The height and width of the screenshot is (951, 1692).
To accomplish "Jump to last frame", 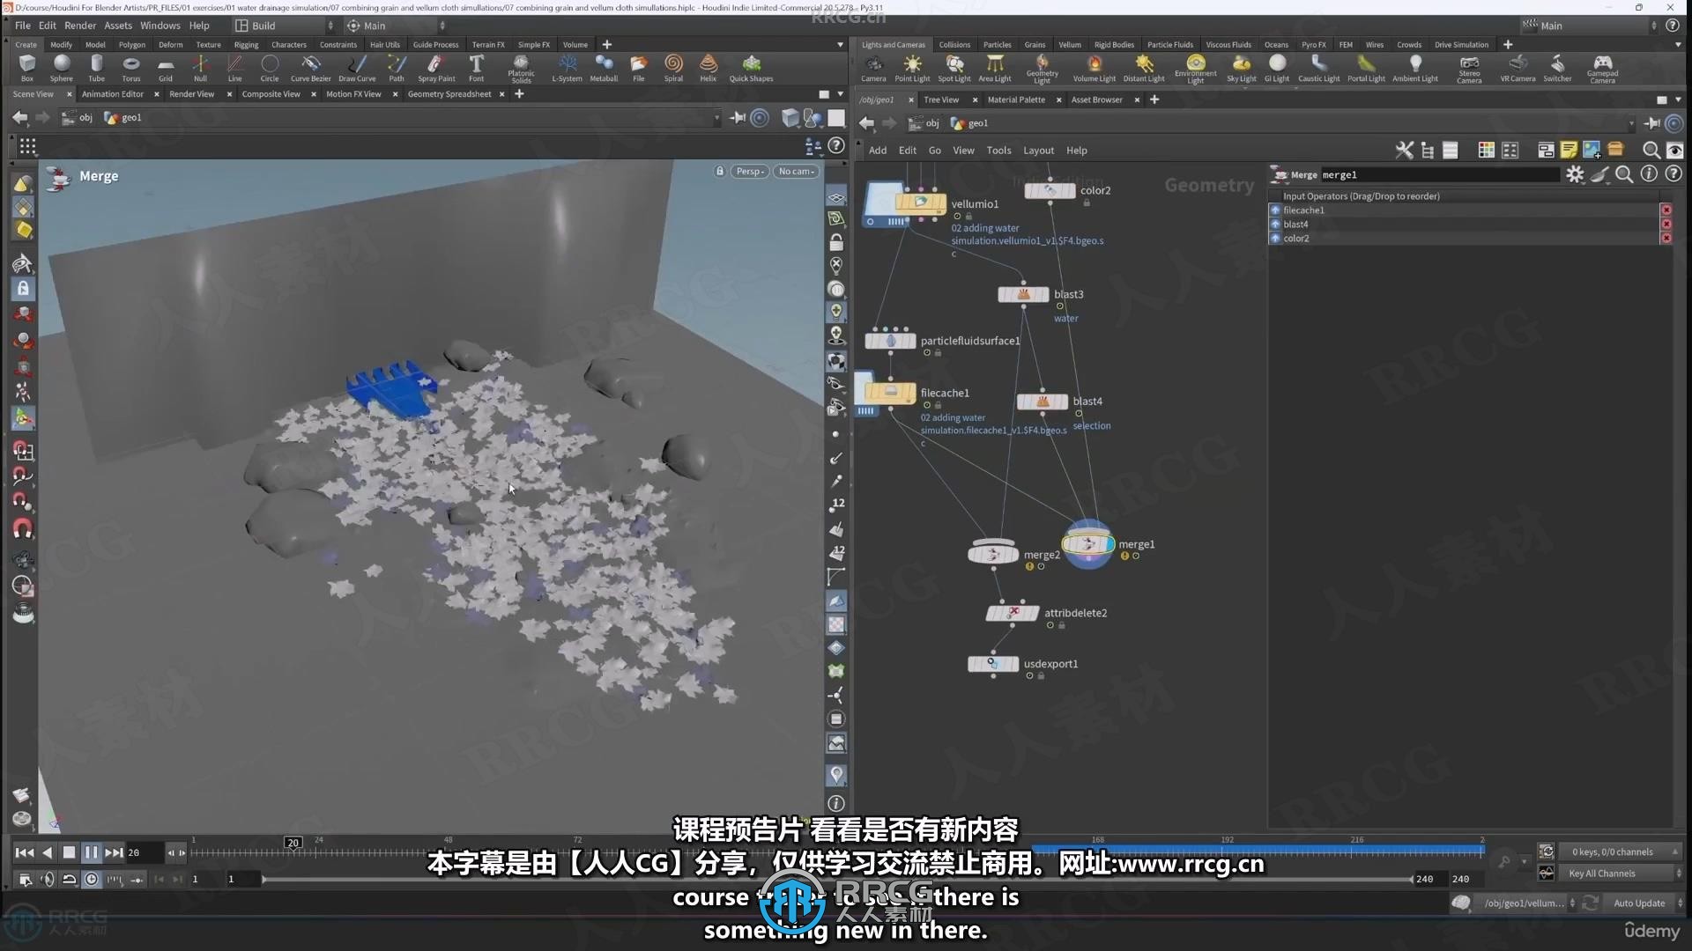I will coord(114,852).
